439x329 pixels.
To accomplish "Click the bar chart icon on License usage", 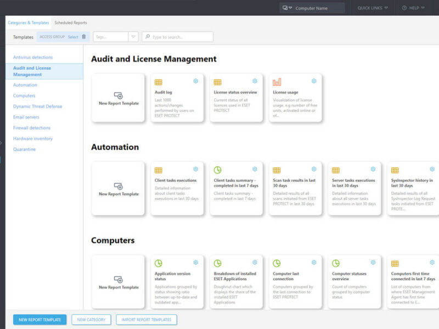I will click(x=277, y=82).
